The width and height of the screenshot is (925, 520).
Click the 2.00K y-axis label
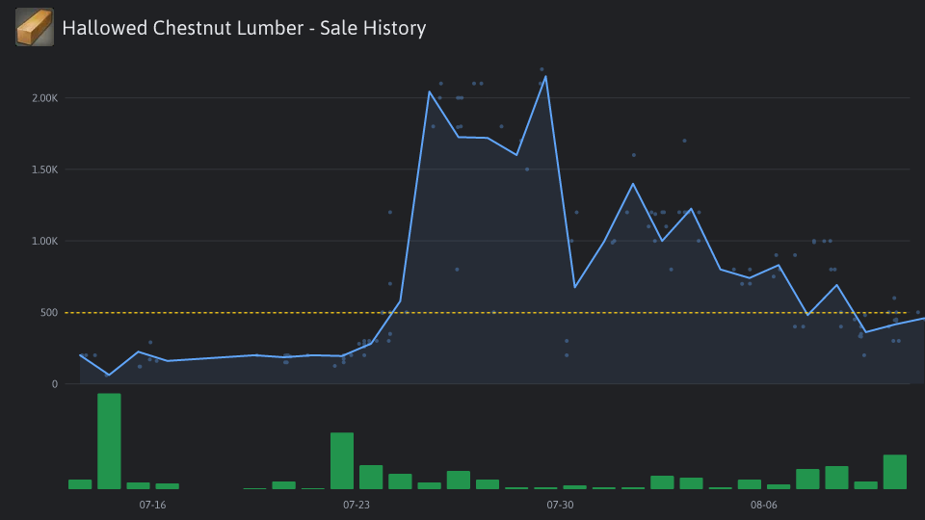45,98
